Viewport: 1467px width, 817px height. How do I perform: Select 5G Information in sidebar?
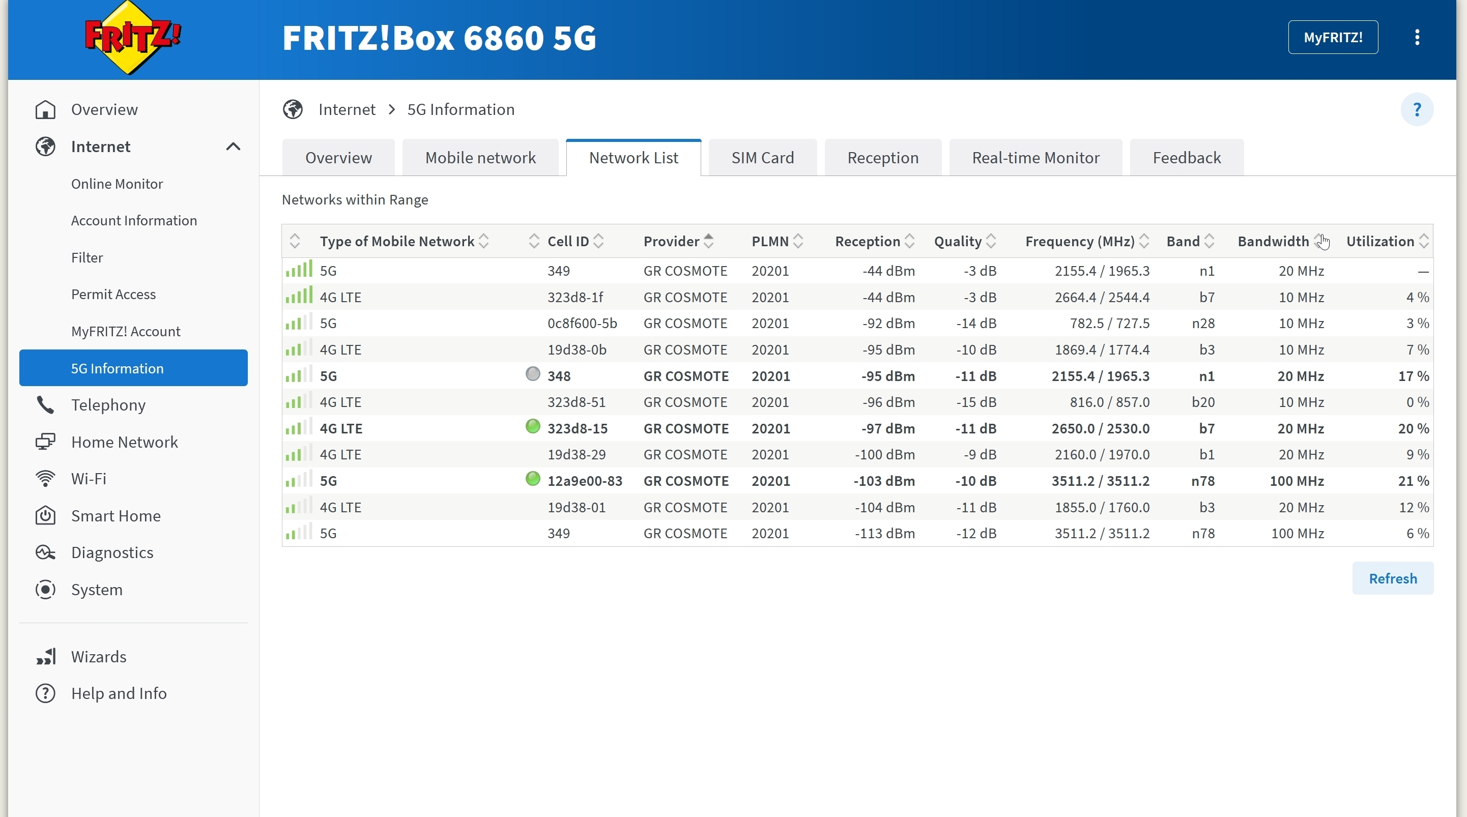[x=133, y=368]
